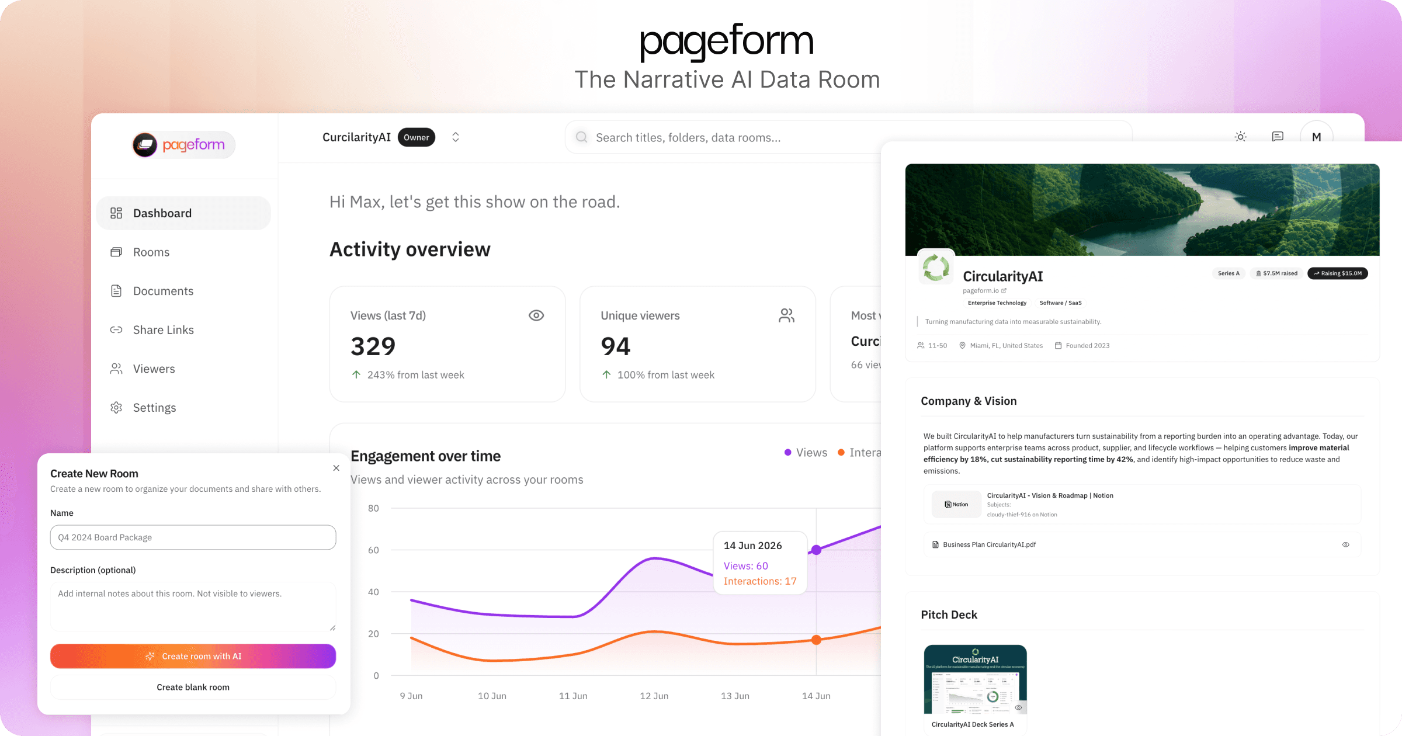This screenshot has width=1402, height=736.
Task: Open the CircularityAI Deck Series A thumbnail
Action: [x=975, y=679]
